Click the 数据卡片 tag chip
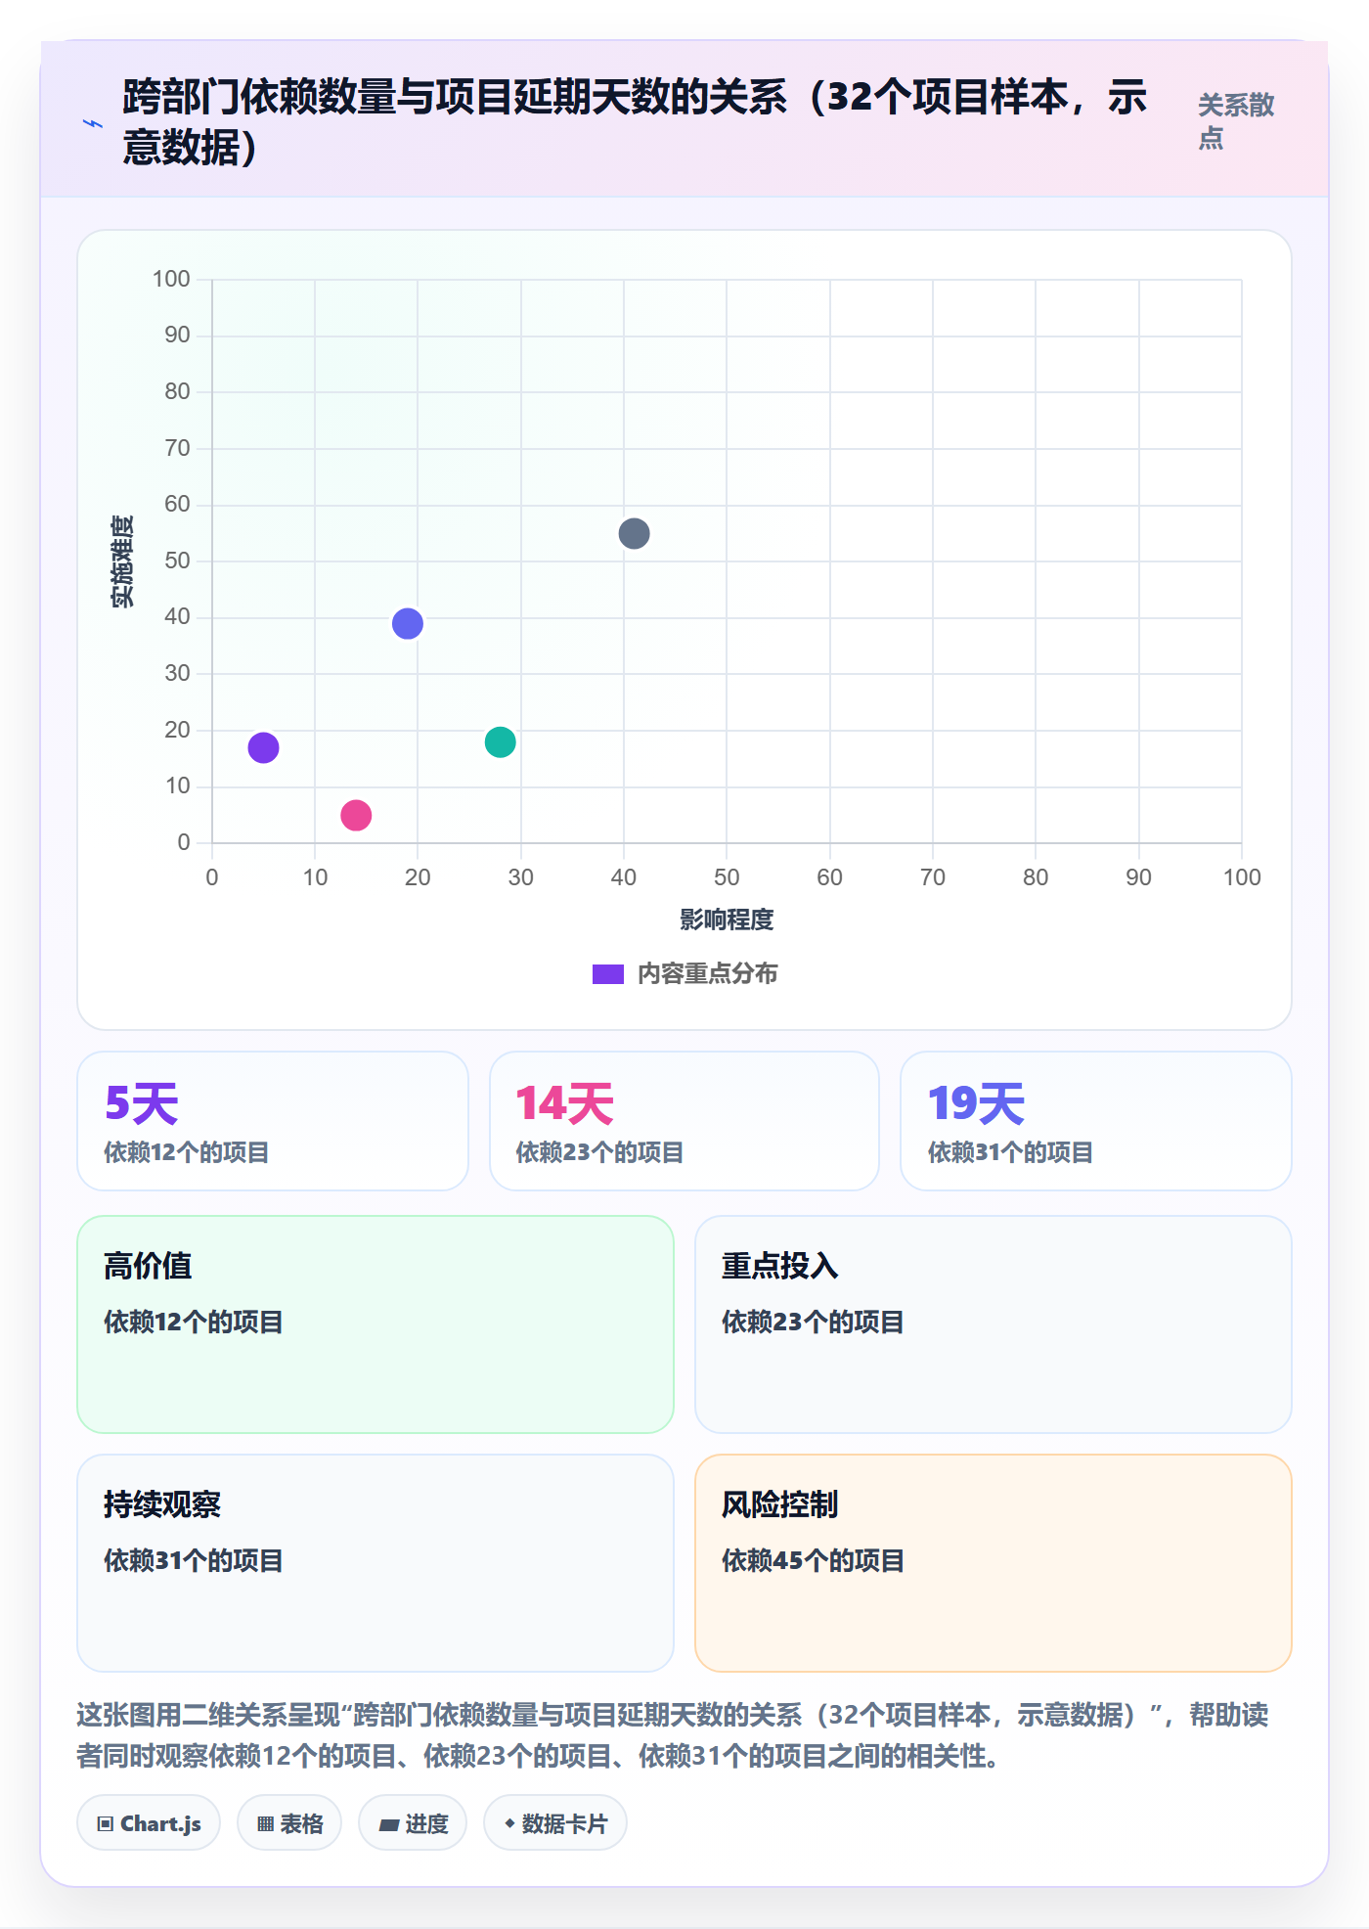This screenshot has width=1369, height=1929. (x=555, y=1823)
